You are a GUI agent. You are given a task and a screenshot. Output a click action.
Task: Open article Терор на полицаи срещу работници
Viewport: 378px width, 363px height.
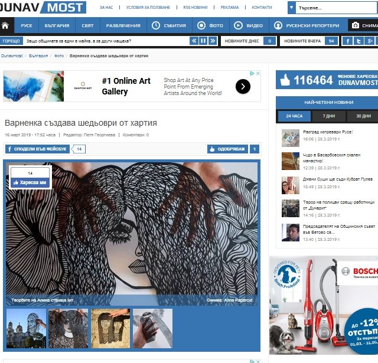coord(338,205)
